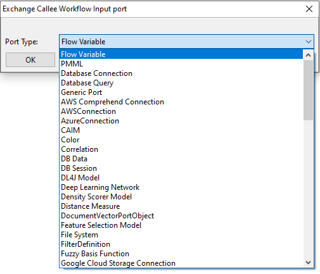This screenshot has width=320, height=274.
Task: Pick Database Connection from the list
Action: tap(181, 73)
